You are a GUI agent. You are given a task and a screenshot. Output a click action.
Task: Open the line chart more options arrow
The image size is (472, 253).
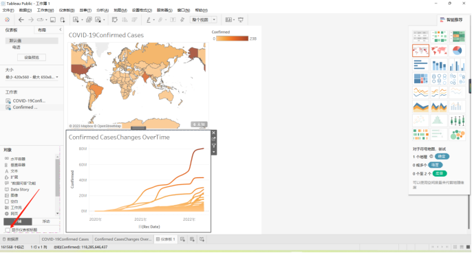click(x=214, y=152)
